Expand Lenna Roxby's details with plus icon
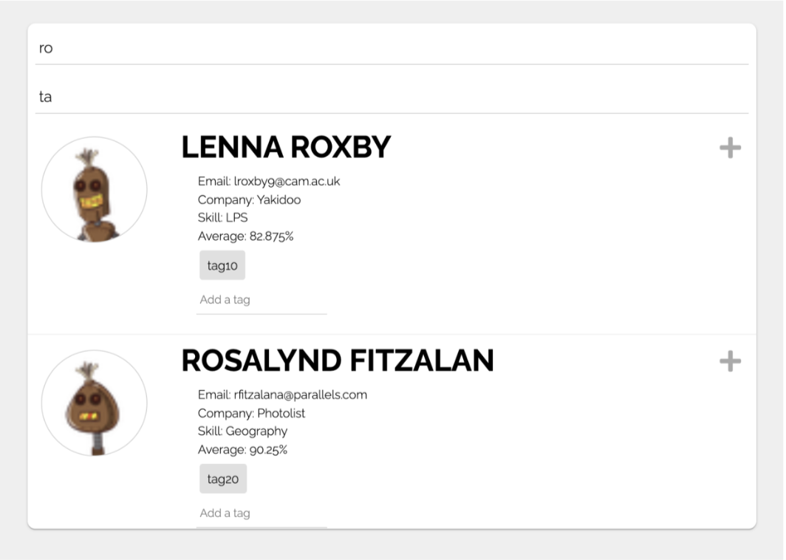Screen dimensions: 786x560 pyautogui.click(x=730, y=148)
